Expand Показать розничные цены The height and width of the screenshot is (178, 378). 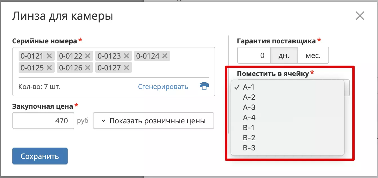coord(154,121)
